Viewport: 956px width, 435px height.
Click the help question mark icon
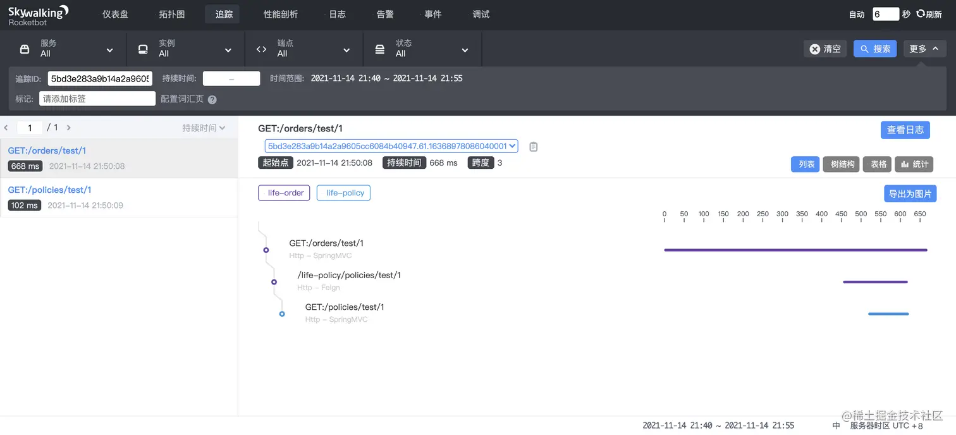click(x=212, y=99)
